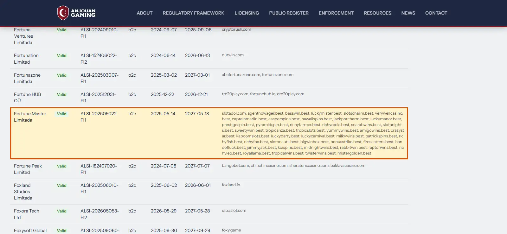Click the cryptorush.com domain
507x234 pixels.
coord(236,29)
